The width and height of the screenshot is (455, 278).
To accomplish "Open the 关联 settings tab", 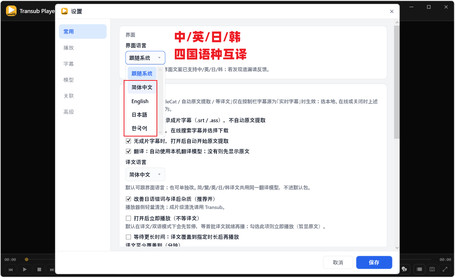I will [83, 96].
